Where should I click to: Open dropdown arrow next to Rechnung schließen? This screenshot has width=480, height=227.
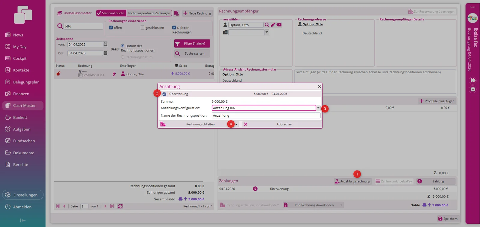pyautogui.click(x=236, y=124)
